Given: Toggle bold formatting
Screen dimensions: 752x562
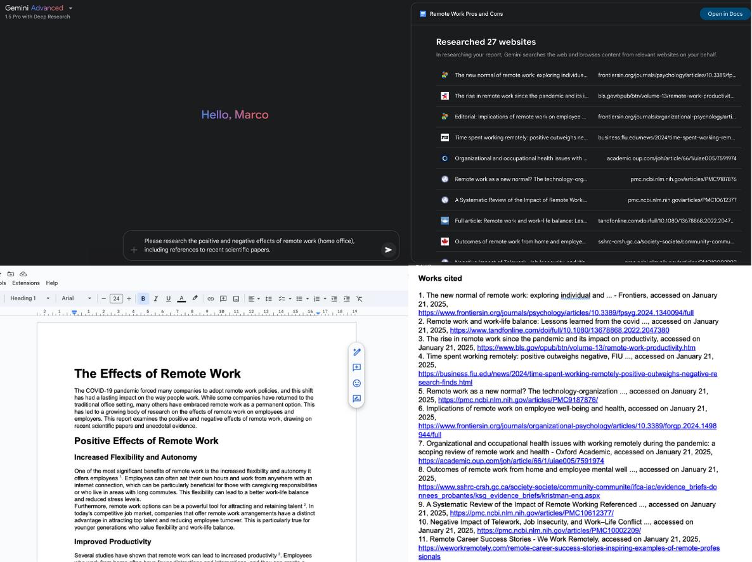Looking at the screenshot, I should 143,298.
